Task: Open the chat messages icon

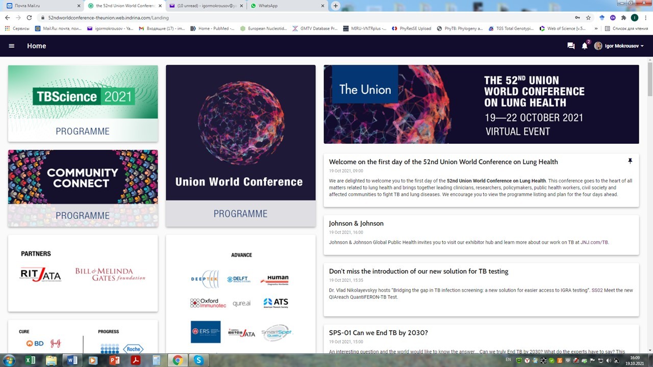Action: point(571,46)
